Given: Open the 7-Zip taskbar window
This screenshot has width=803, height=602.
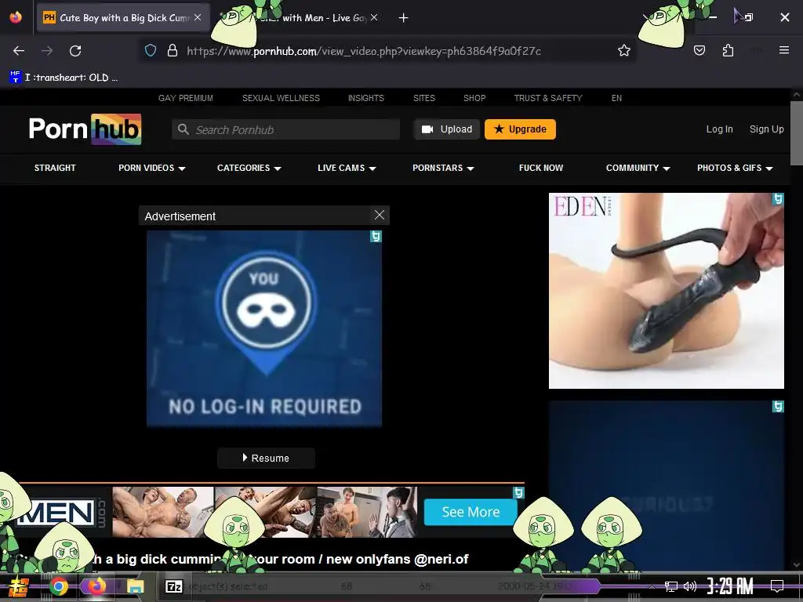Looking at the screenshot, I should coord(173,586).
